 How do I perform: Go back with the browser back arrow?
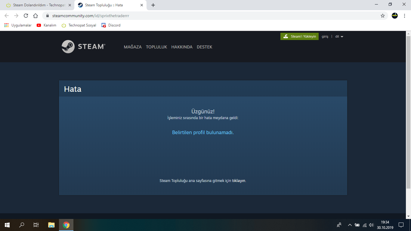pyautogui.click(x=7, y=16)
